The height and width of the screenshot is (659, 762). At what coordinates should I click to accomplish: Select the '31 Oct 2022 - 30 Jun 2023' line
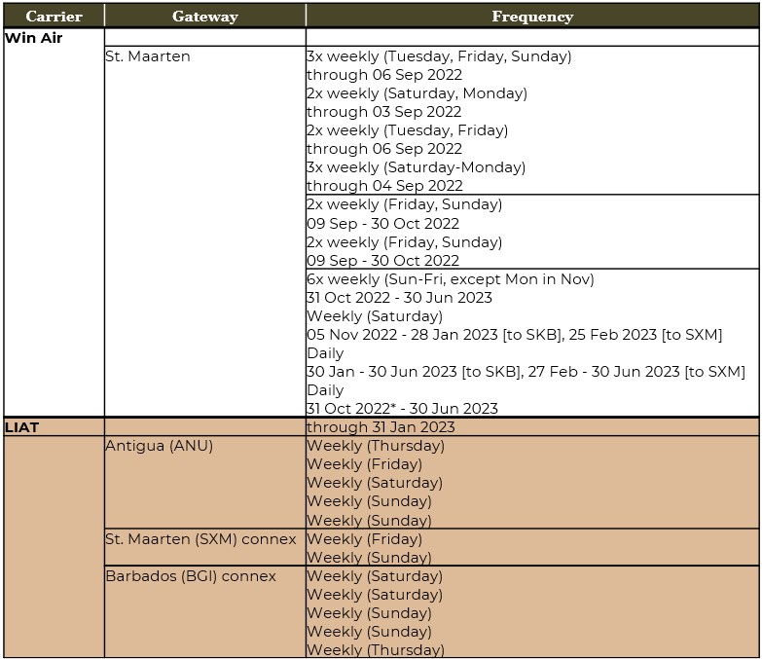click(399, 298)
